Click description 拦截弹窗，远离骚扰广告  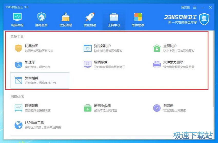(41, 83)
